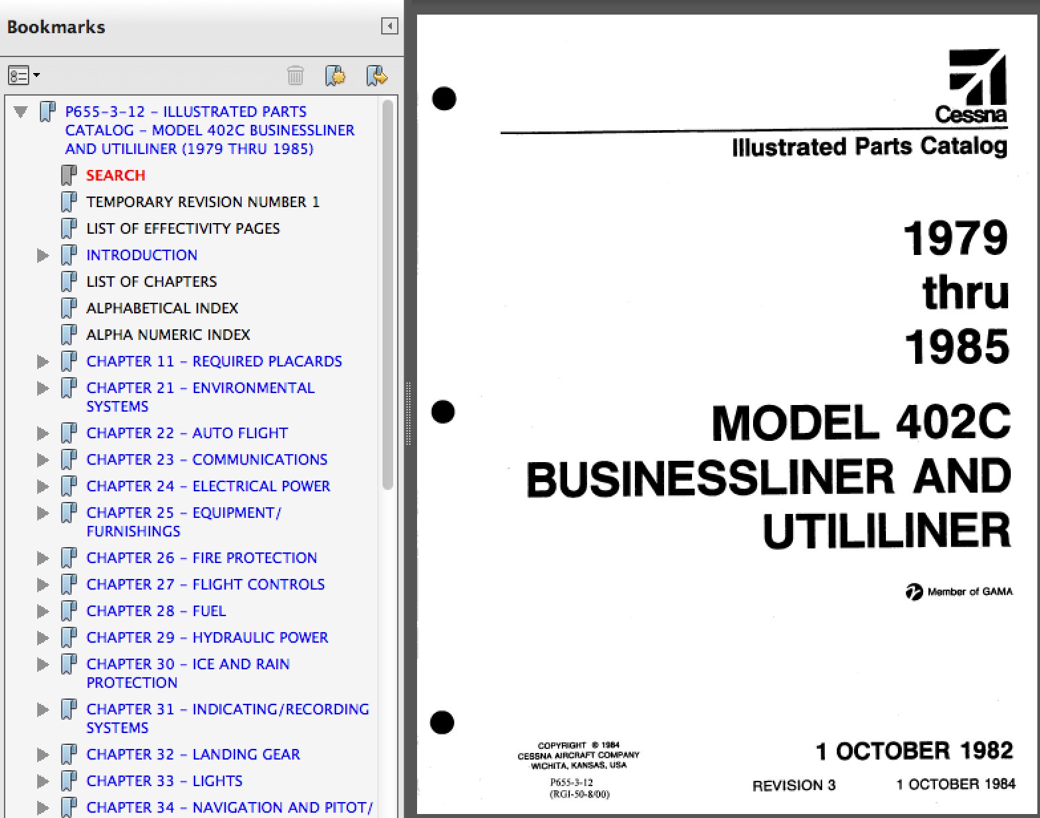Open the Bookmarks options menu icon
This screenshot has height=818, width=1040.
point(20,76)
